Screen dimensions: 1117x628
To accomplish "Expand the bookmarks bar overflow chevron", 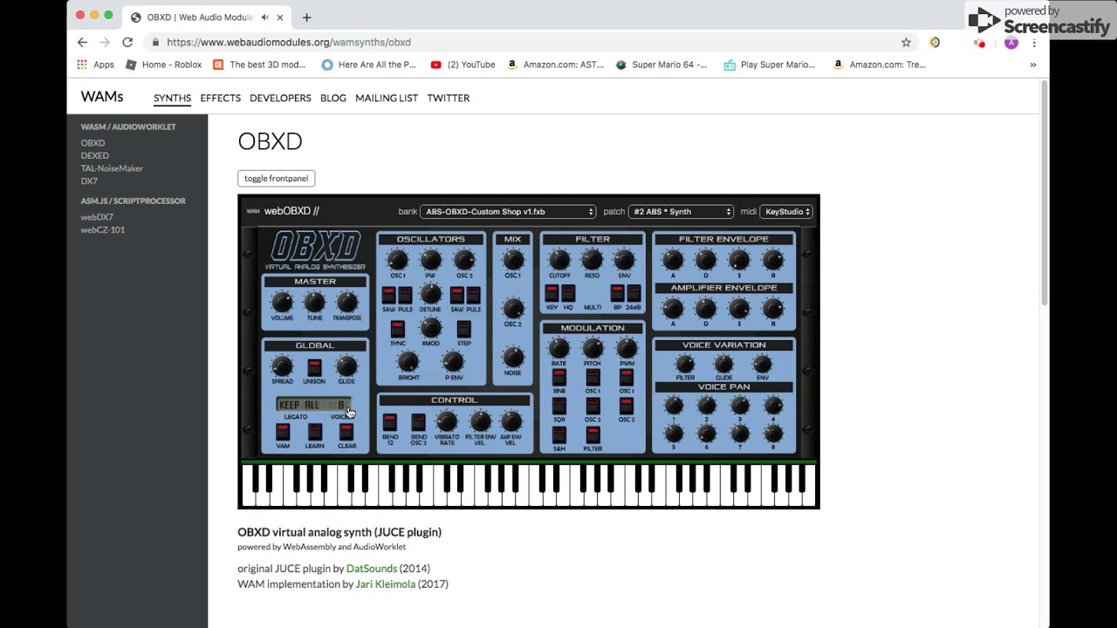I will 1033,65.
